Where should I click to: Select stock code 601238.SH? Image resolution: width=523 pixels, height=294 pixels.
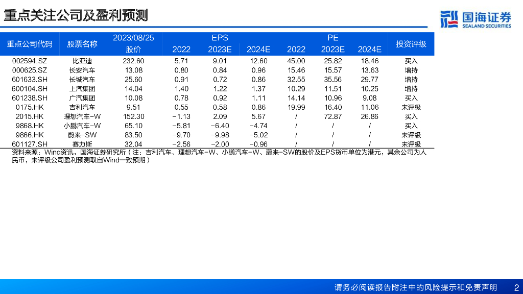30,99
